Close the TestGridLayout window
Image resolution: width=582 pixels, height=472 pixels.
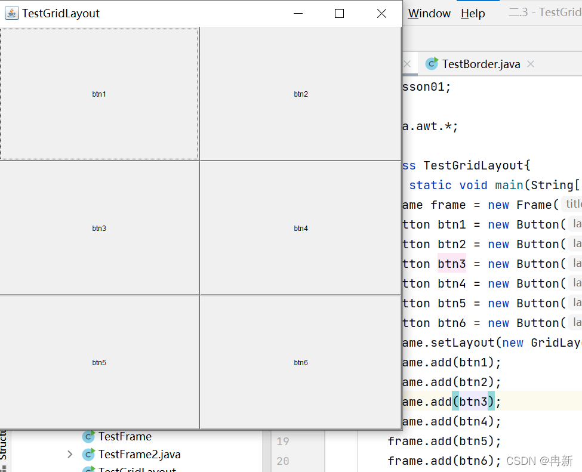click(x=381, y=13)
